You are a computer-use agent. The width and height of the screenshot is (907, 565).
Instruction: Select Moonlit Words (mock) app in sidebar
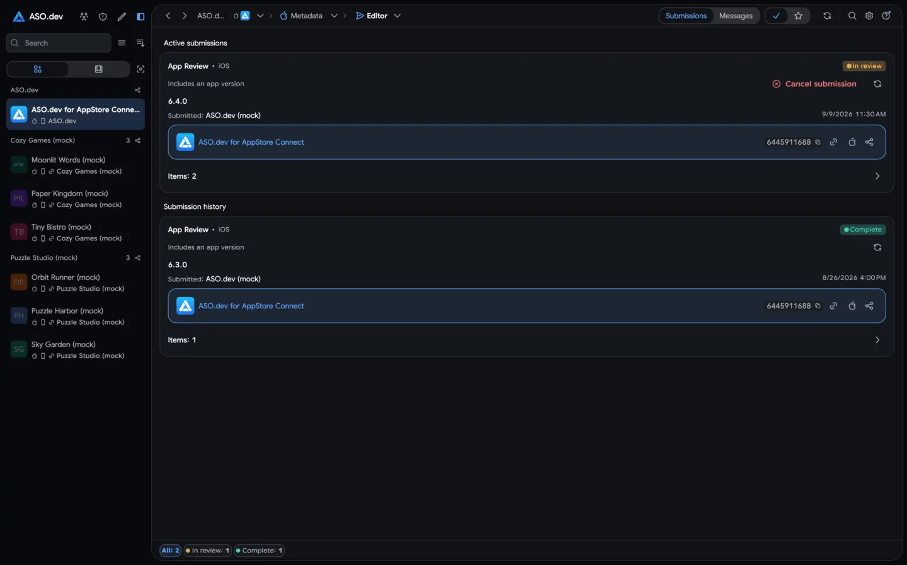(x=76, y=165)
